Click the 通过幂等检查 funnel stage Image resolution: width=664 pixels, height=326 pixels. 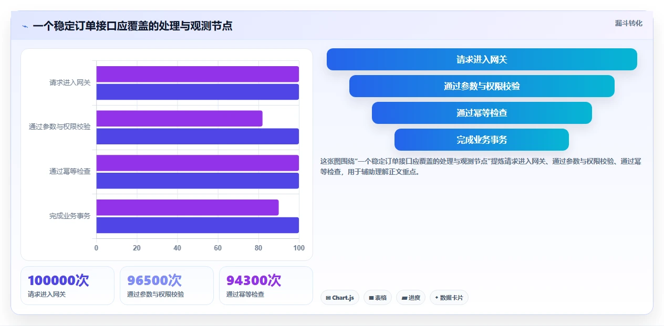pos(482,113)
